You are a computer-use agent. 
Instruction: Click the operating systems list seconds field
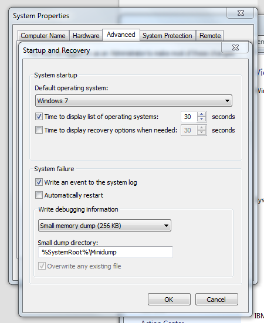coord(189,117)
